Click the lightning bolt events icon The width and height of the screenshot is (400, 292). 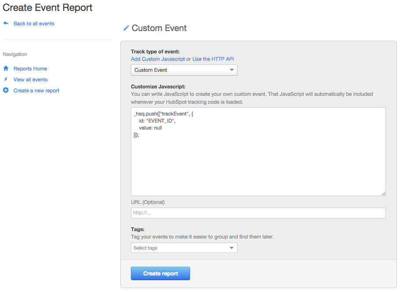point(6,79)
